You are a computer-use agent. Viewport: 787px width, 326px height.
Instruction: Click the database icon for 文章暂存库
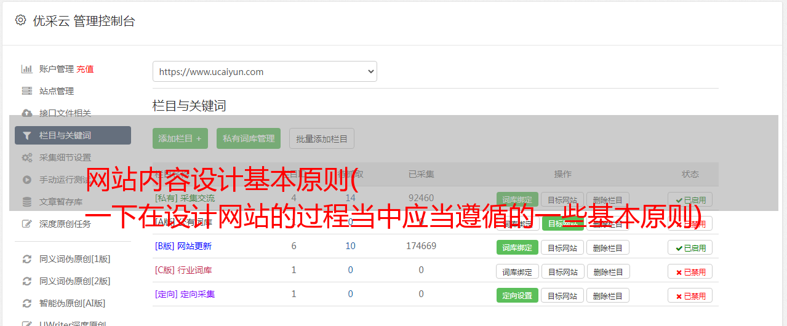(26, 202)
